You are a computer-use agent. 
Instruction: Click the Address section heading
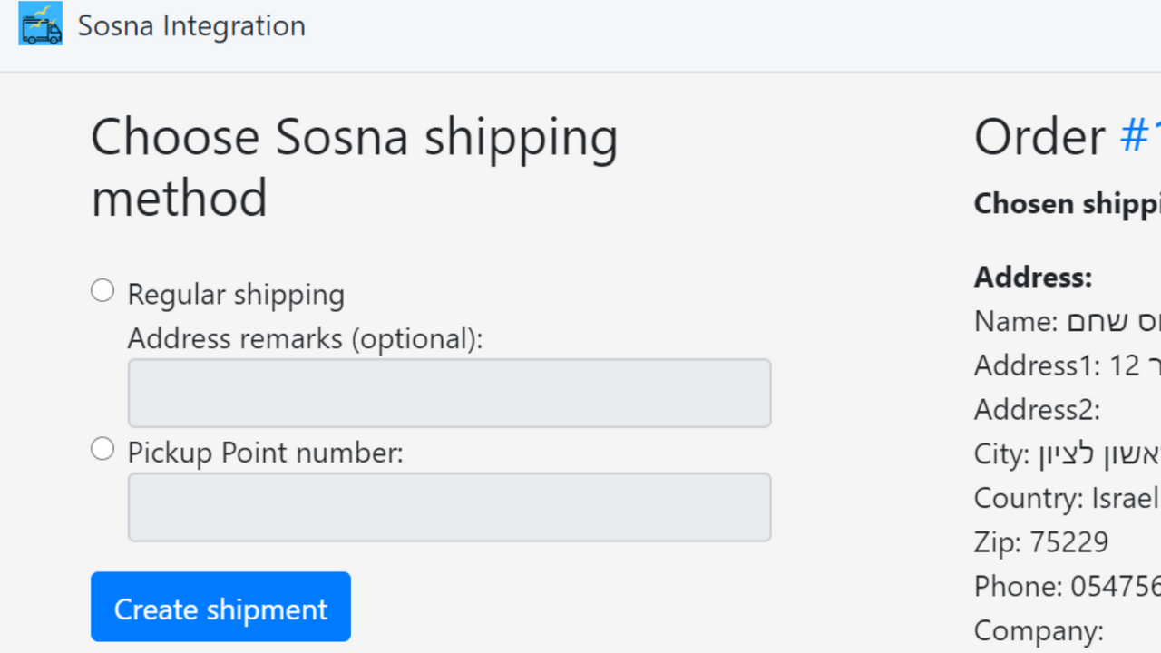coord(1032,277)
